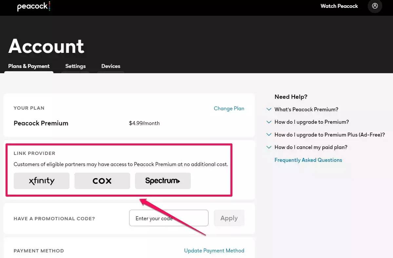
Task: Click the Peacock logo
Action: pos(33,6)
